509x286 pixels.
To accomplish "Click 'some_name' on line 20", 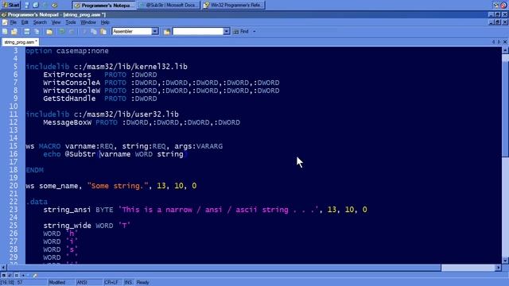I will (x=58, y=186).
